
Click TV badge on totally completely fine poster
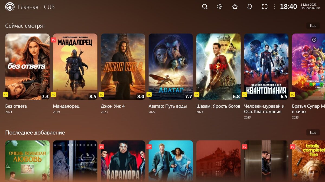click(x=292, y=147)
